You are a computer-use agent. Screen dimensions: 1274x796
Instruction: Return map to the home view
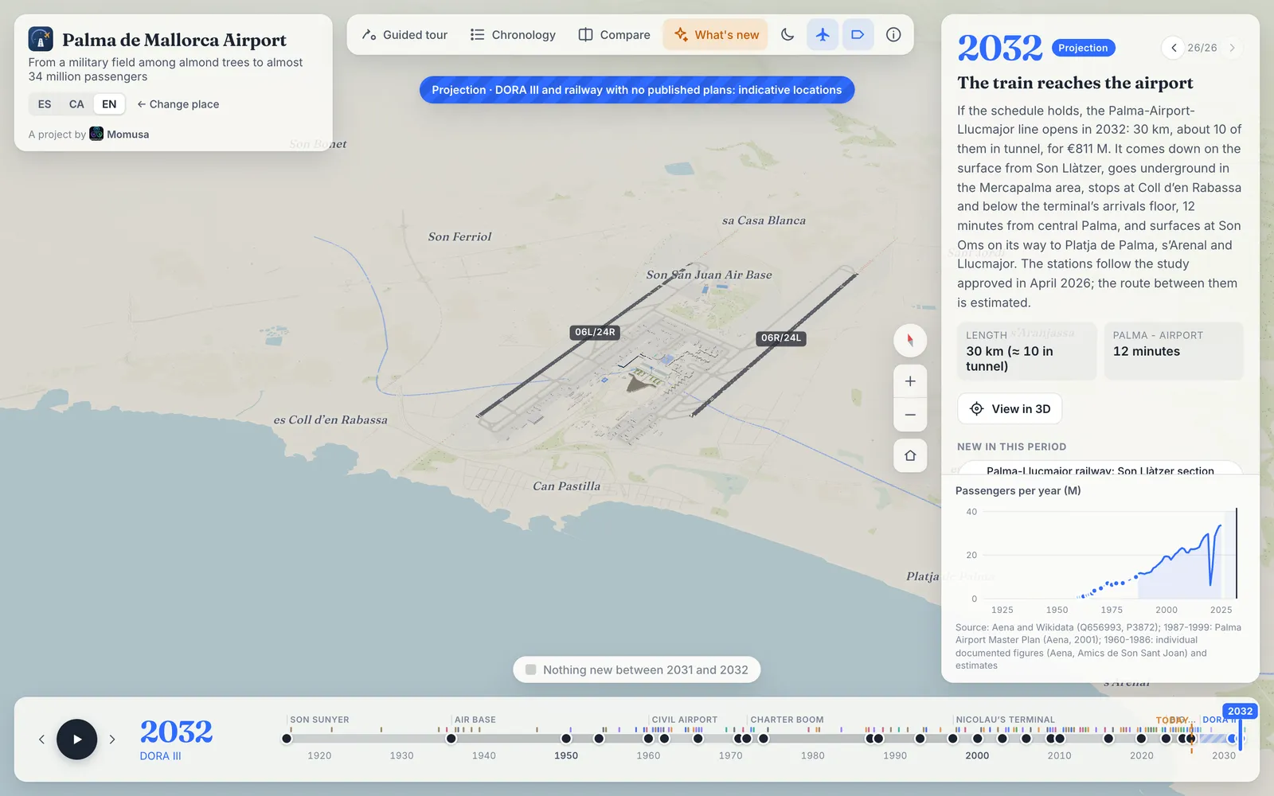tap(910, 456)
